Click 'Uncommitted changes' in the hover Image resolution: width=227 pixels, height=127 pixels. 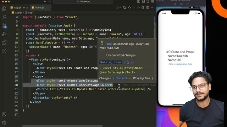(121, 55)
